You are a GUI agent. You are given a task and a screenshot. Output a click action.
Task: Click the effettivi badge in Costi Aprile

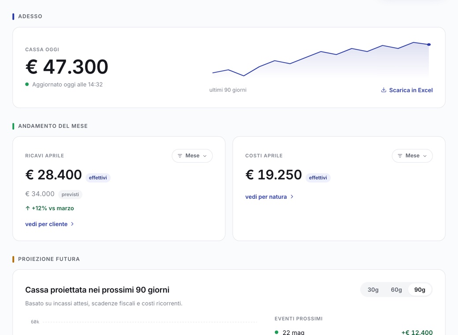(318, 178)
